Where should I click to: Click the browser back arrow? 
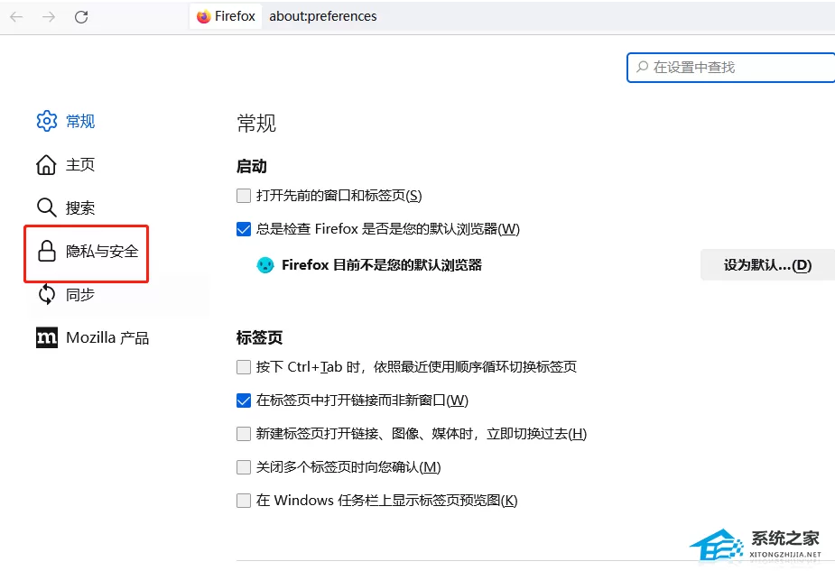[16, 17]
